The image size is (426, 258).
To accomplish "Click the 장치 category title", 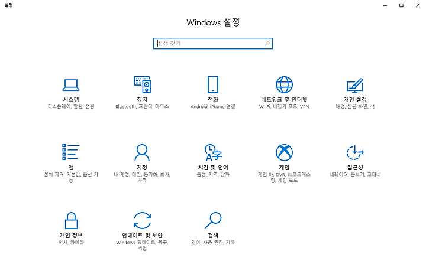I will click(x=142, y=99).
